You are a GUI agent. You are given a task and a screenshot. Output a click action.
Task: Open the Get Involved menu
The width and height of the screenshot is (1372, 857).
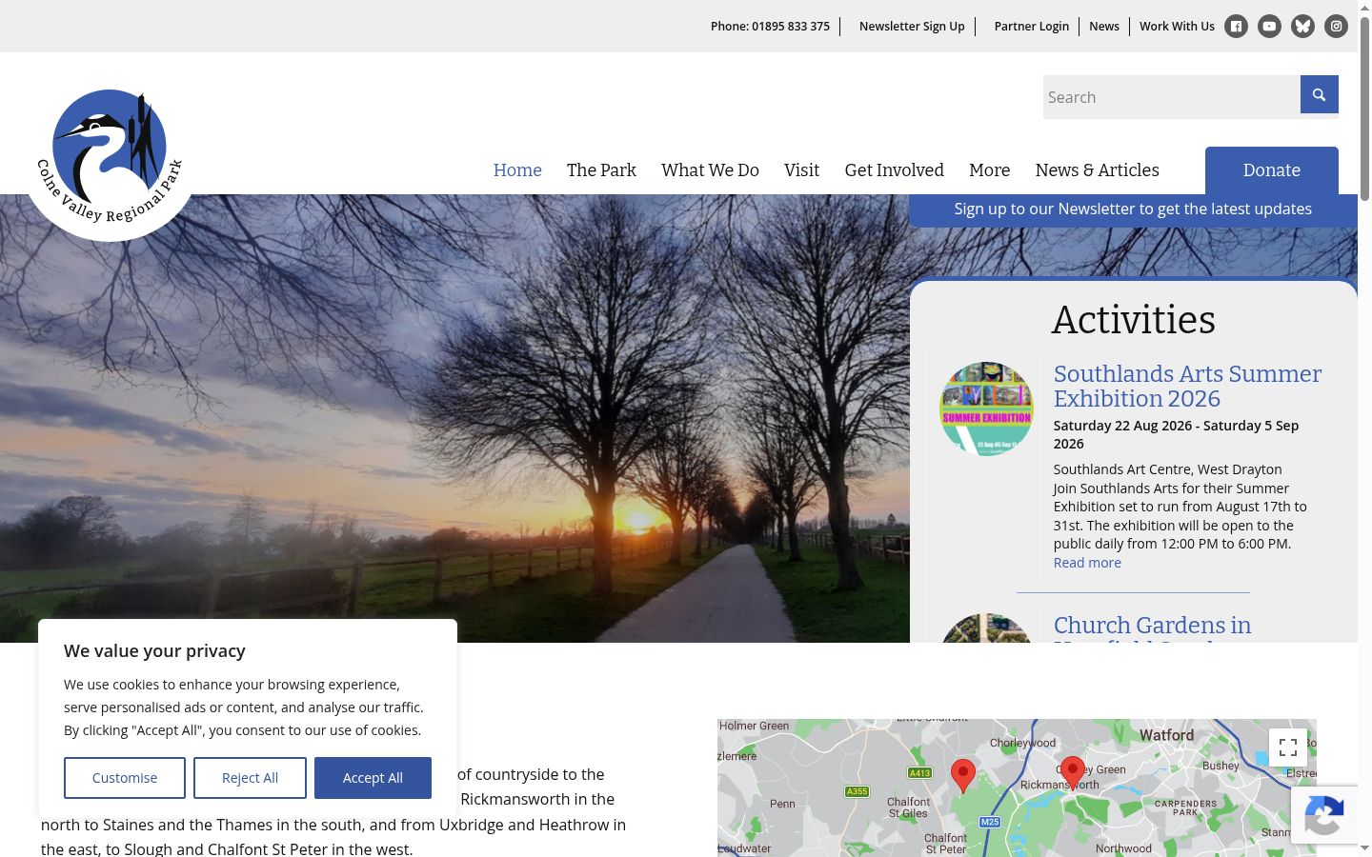894,170
